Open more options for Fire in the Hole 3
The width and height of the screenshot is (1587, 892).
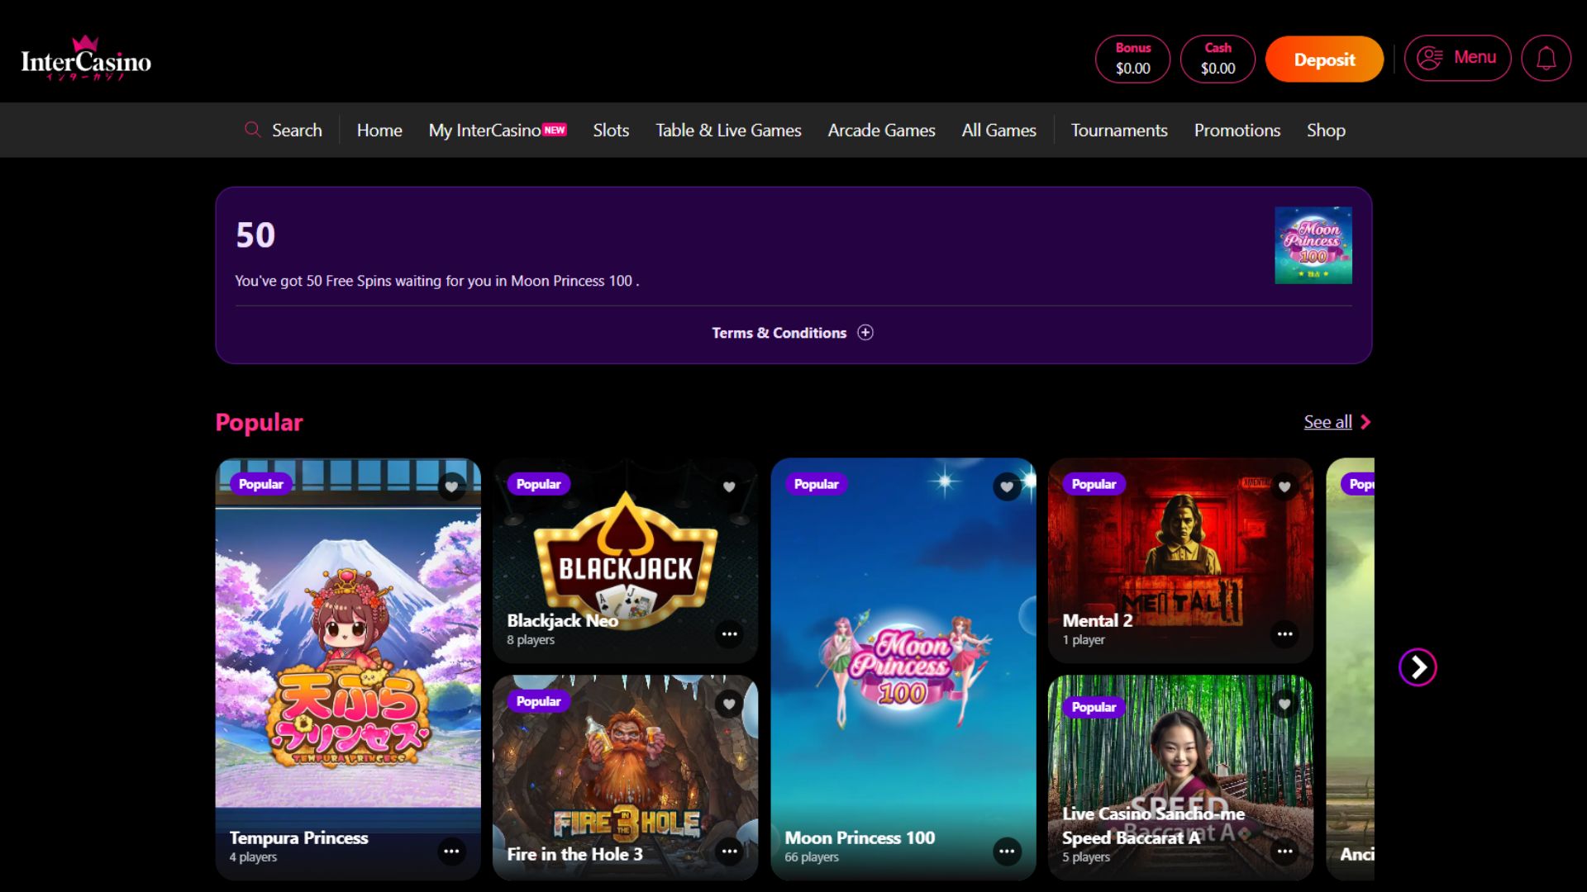729,851
